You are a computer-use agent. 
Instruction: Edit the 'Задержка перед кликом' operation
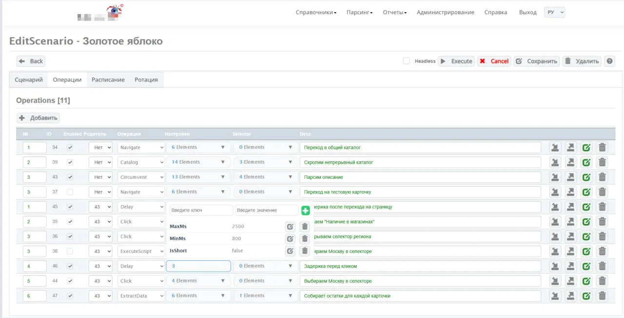tap(586, 266)
